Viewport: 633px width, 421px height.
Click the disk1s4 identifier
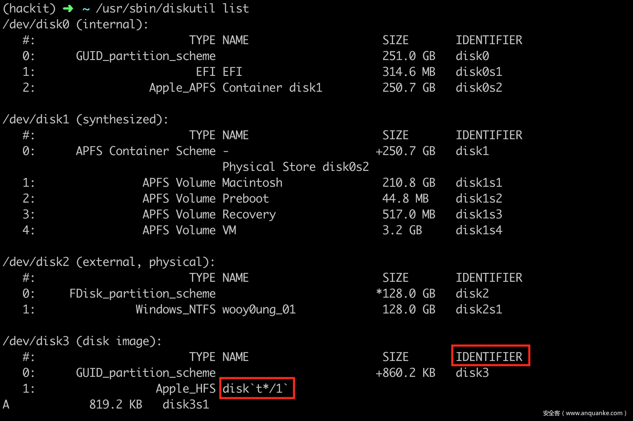point(478,230)
